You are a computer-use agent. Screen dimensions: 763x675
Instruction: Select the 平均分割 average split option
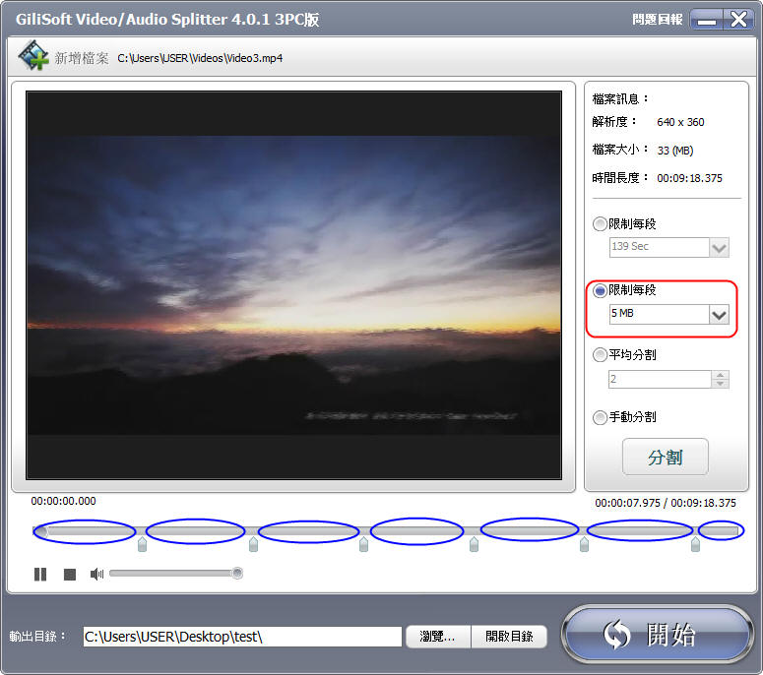click(600, 355)
